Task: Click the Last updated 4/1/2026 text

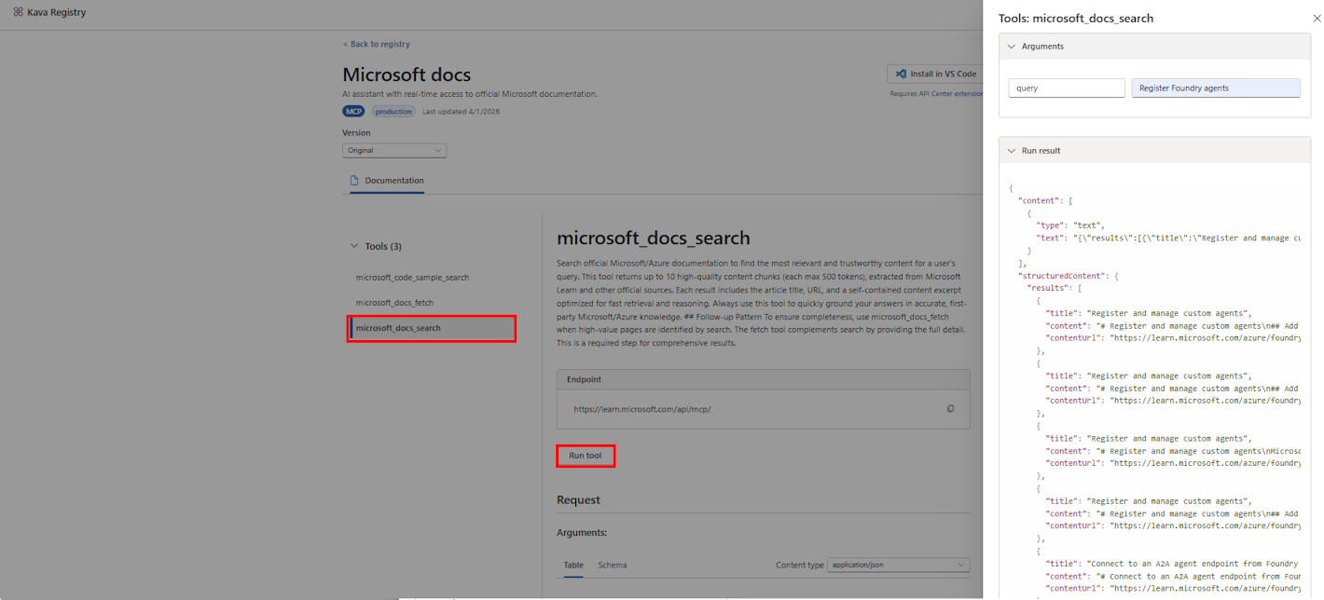Action: 461,111
